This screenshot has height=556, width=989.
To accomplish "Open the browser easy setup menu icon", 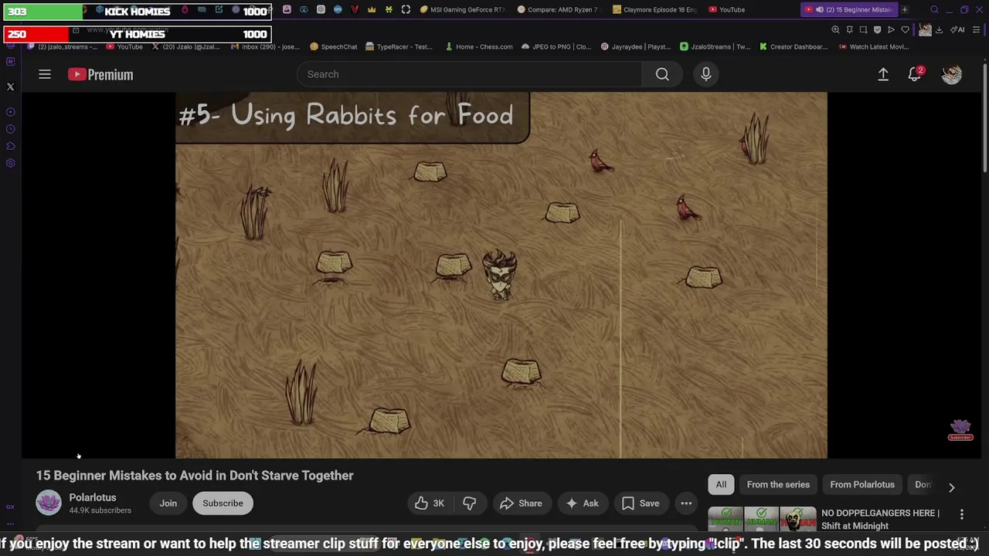I will pyautogui.click(x=977, y=29).
